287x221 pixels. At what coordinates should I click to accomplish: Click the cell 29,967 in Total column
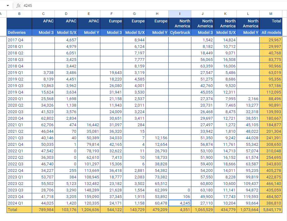coord(271,40)
